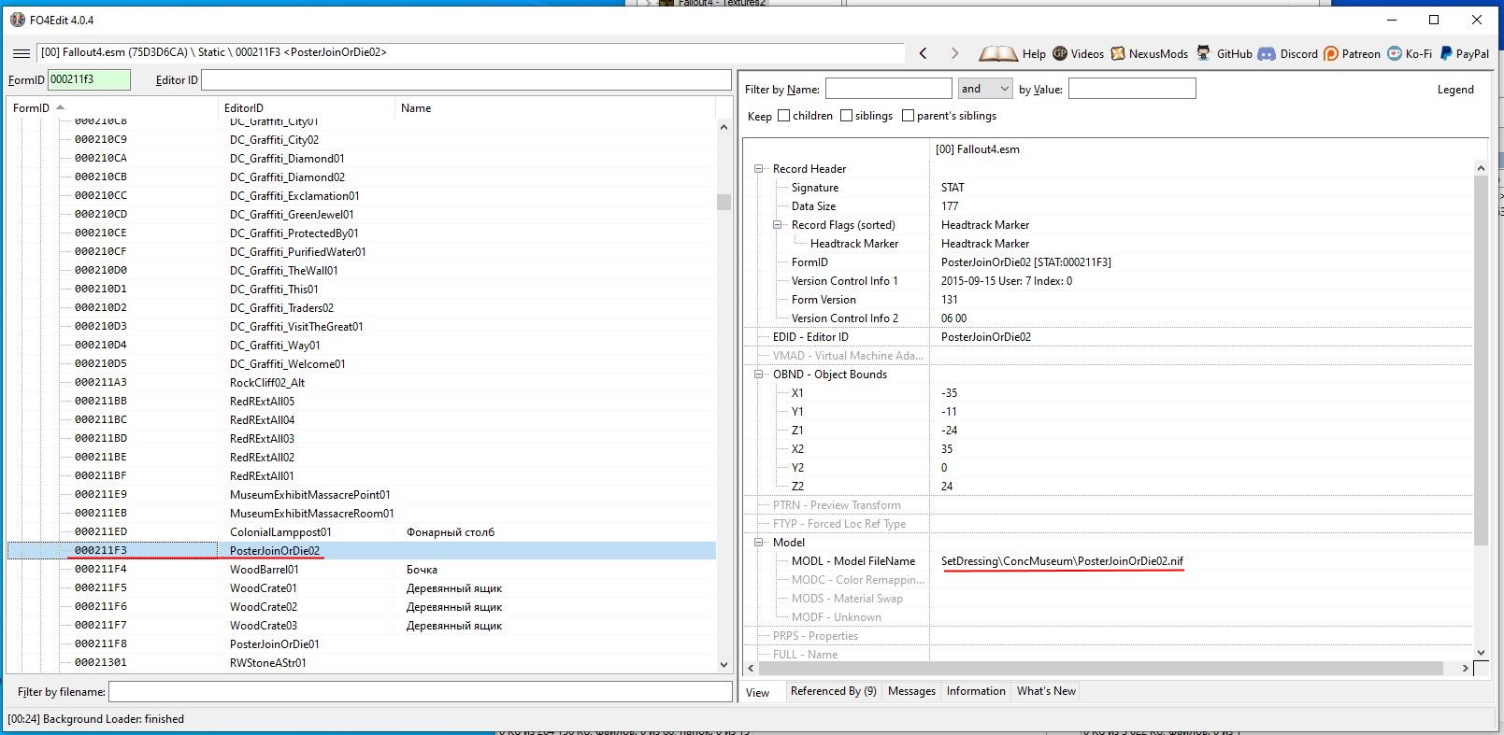Viewport: 1504px width, 735px height.
Task: Open the Videos link icon
Action: (x=1060, y=53)
